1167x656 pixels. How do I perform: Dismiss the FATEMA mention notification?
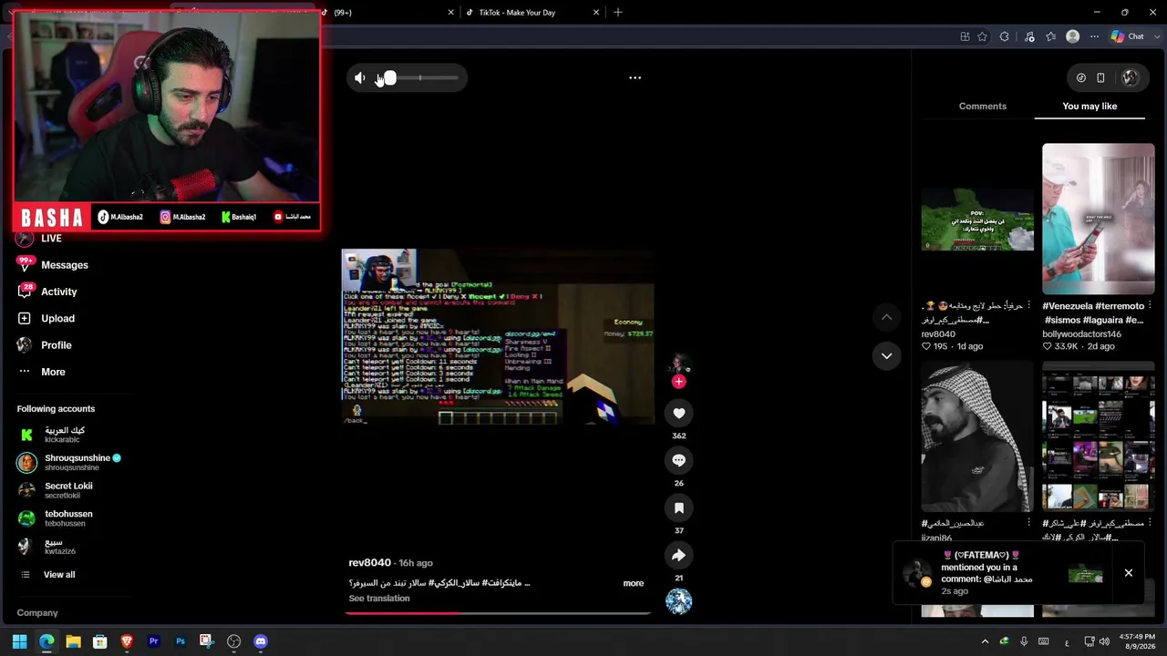point(1129,573)
